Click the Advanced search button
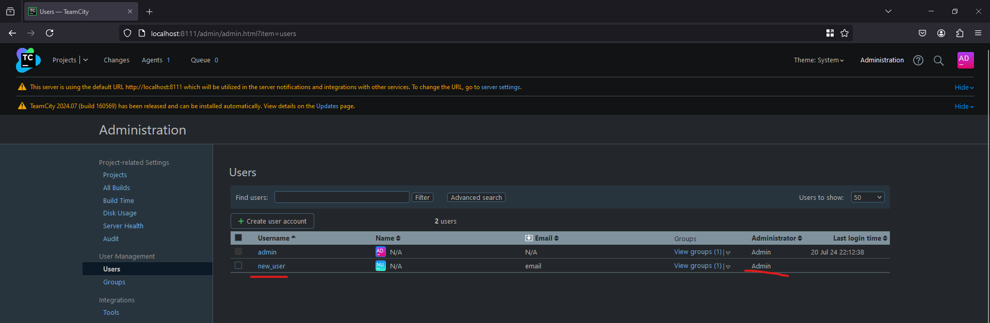The width and height of the screenshot is (990, 323). 476,197
